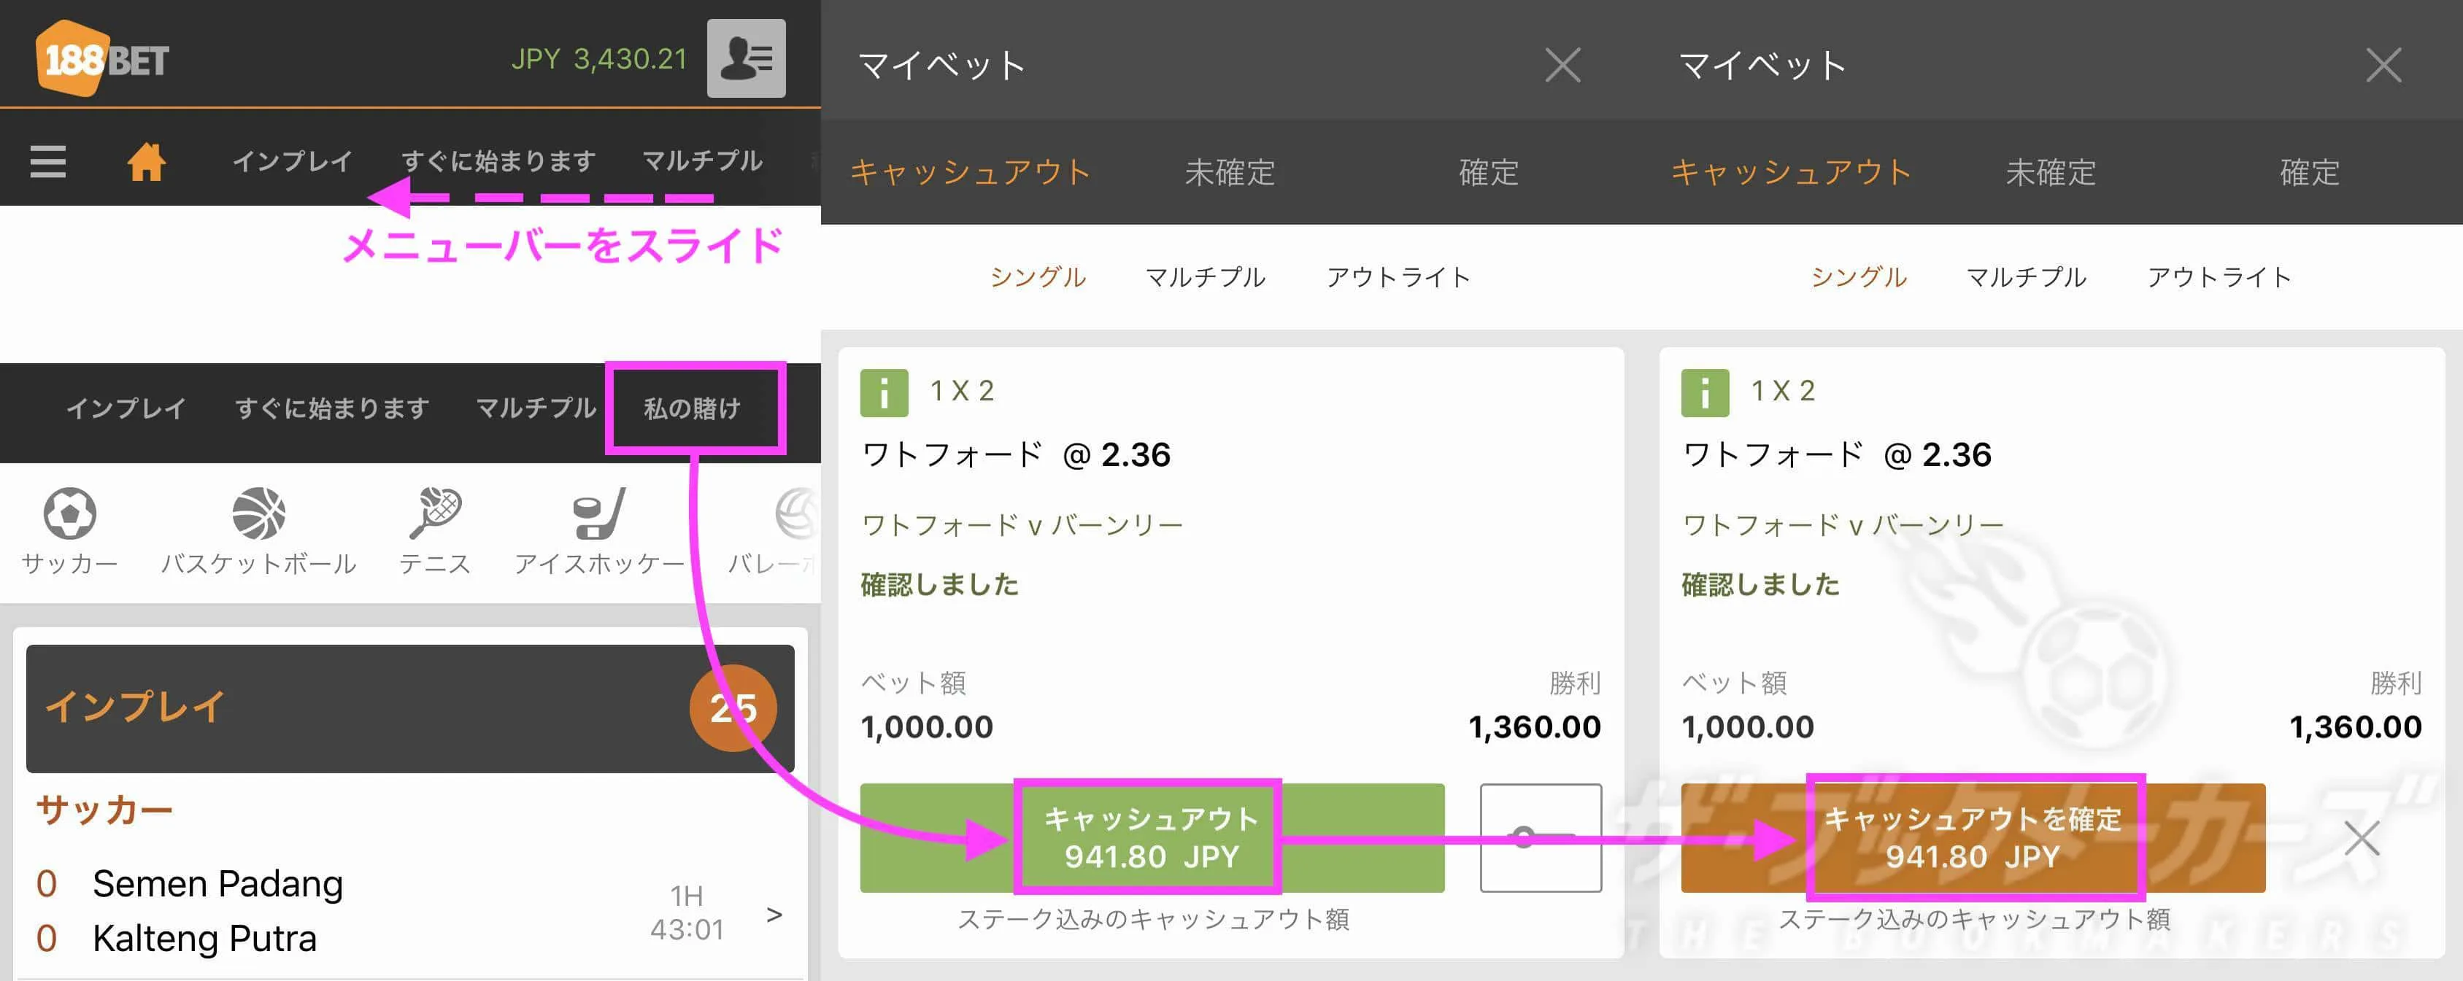This screenshot has width=2463, height=981.
Task: Click すぐに始まります in the lower menu bar
Action: click(332, 408)
